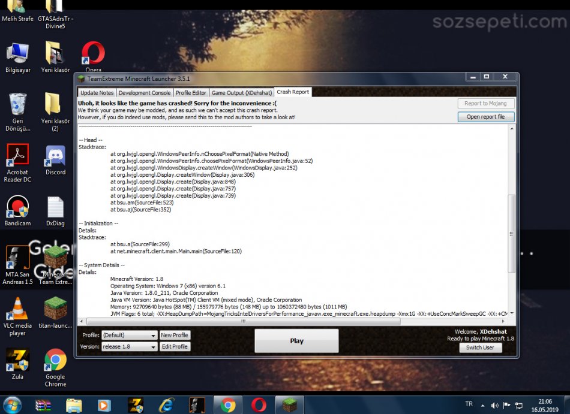The width and height of the screenshot is (570, 414).
Task: Click the Open report file button
Action: click(x=485, y=116)
